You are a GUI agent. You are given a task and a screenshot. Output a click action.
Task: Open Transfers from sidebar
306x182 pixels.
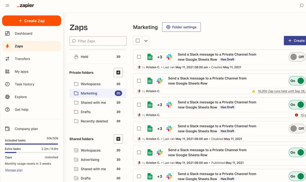[x=32, y=59]
